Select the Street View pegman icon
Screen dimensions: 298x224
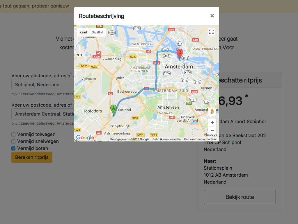(212, 111)
